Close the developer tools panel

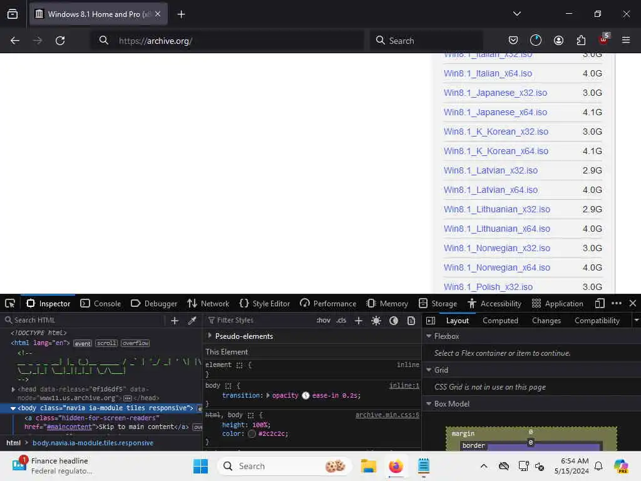[633, 304]
